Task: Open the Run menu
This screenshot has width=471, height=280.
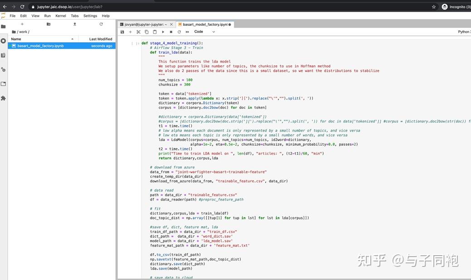Action: tap(48, 16)
